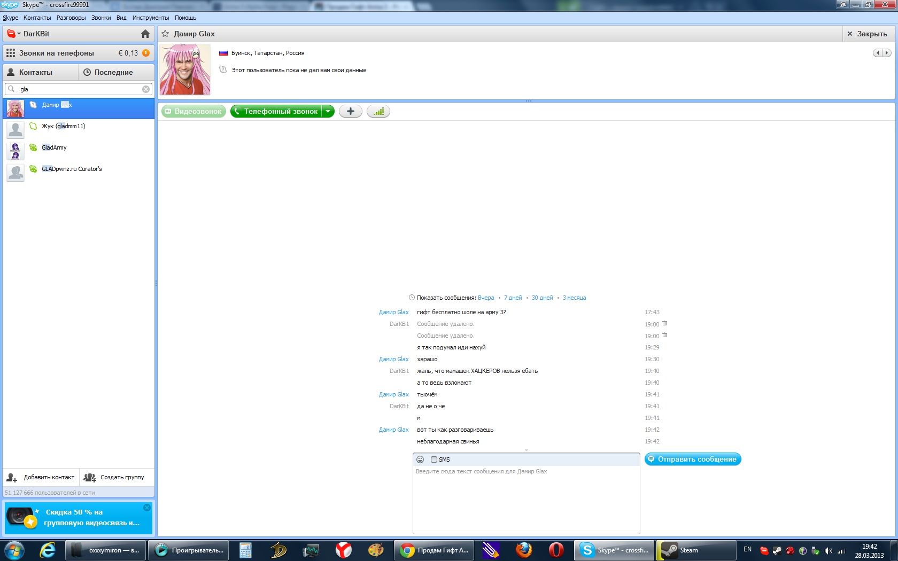Select GladArmy in contact list

(x=55, y=147)
